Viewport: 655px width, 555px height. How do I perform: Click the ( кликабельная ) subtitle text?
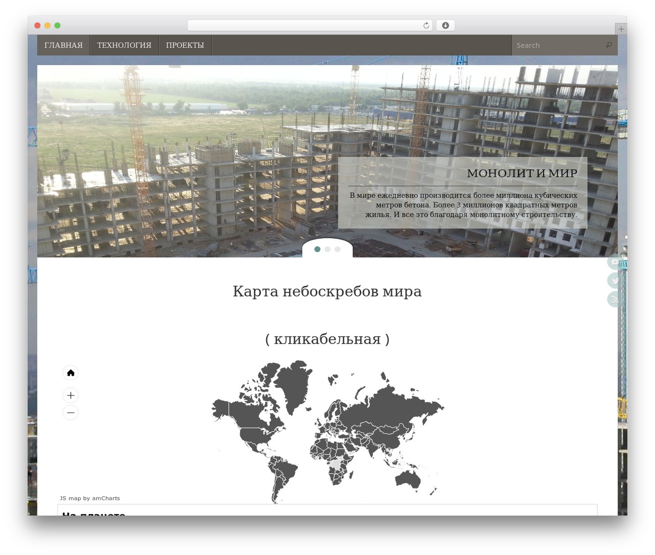[327, 339]
